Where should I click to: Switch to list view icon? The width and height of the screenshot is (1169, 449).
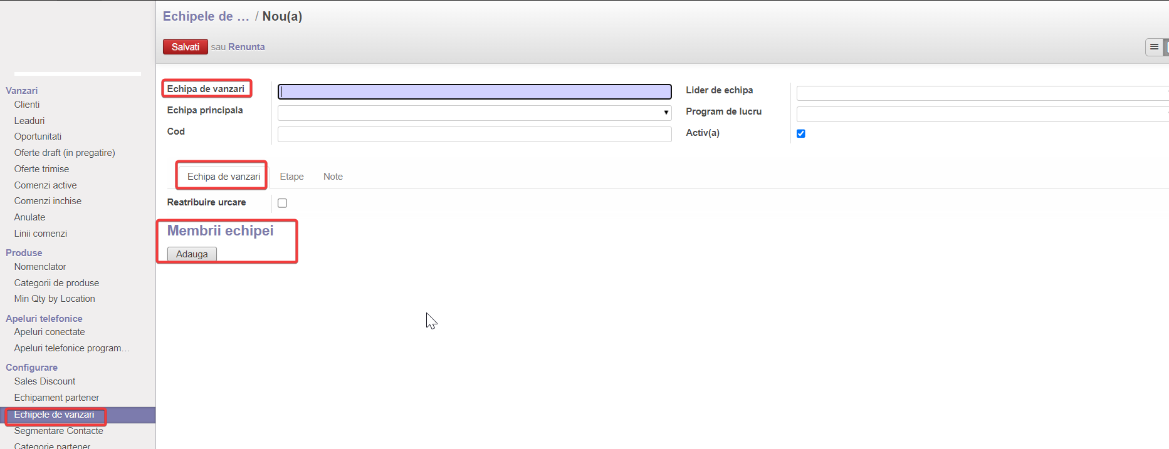[1153, 47]
